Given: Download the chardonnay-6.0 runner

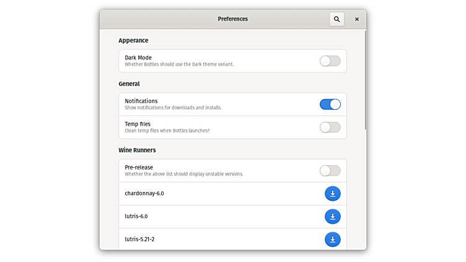Looking at the screenshot, I should tap(332, 194).
